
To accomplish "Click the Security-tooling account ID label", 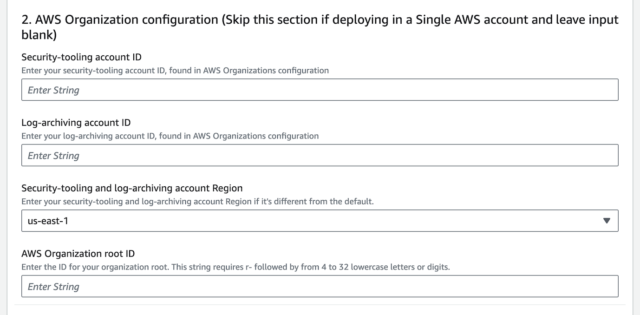I will (x=82, y=57).
